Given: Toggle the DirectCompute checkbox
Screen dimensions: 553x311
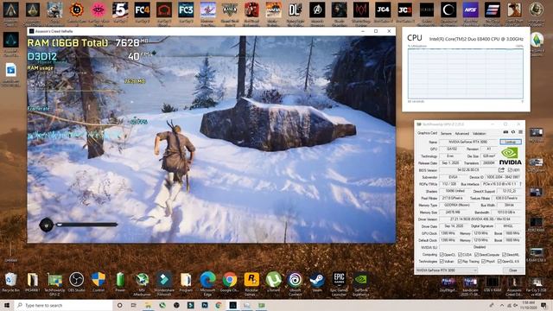Looking at the screenshot, I should pos(476,255).
